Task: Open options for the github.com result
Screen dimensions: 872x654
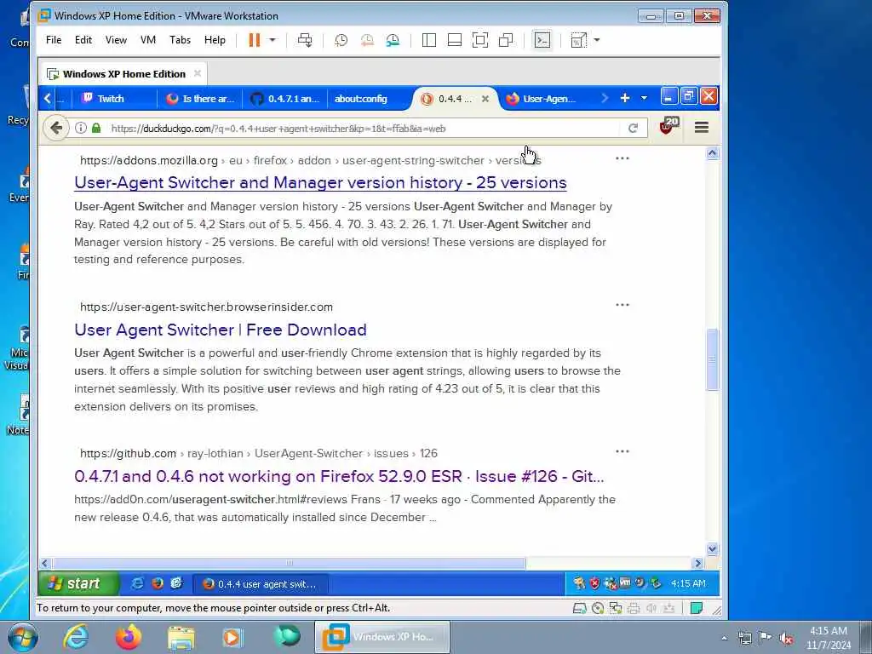Action: [622, 451]
